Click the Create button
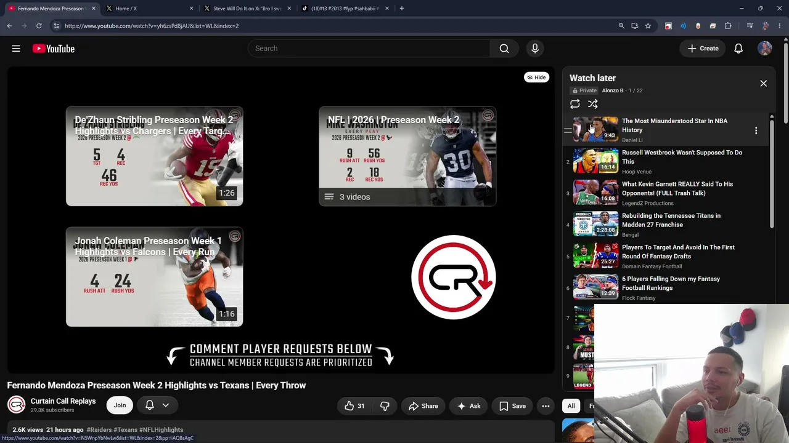This screenshot has height=443, width=789. 703,49
